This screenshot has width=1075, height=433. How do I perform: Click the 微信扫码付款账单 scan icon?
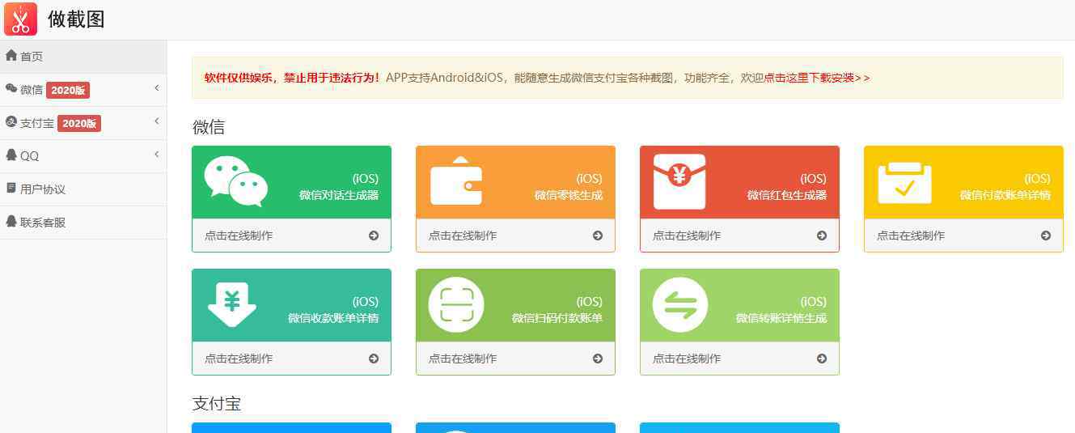456,305
